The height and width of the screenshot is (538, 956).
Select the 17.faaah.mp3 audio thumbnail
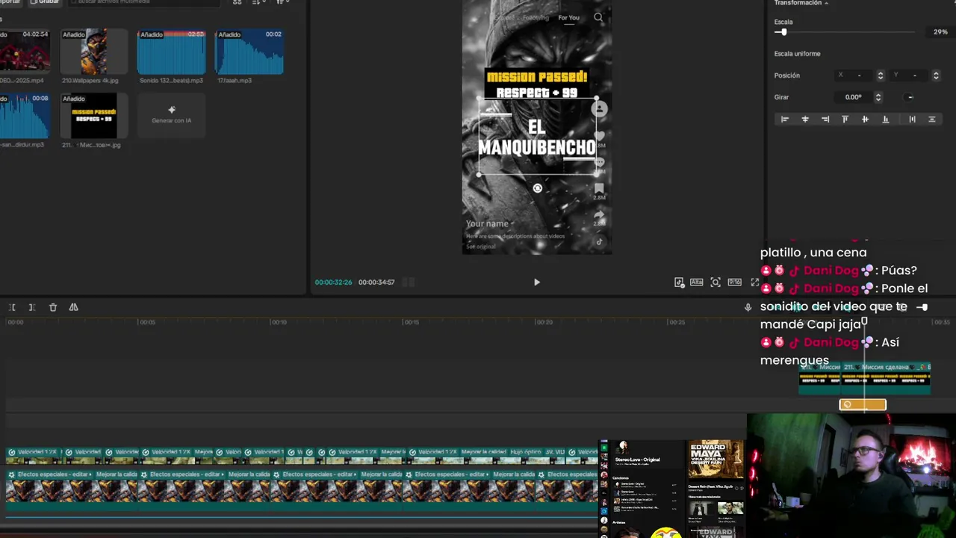tap(249, 52)
